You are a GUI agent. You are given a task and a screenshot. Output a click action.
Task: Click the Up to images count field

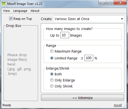65,35
